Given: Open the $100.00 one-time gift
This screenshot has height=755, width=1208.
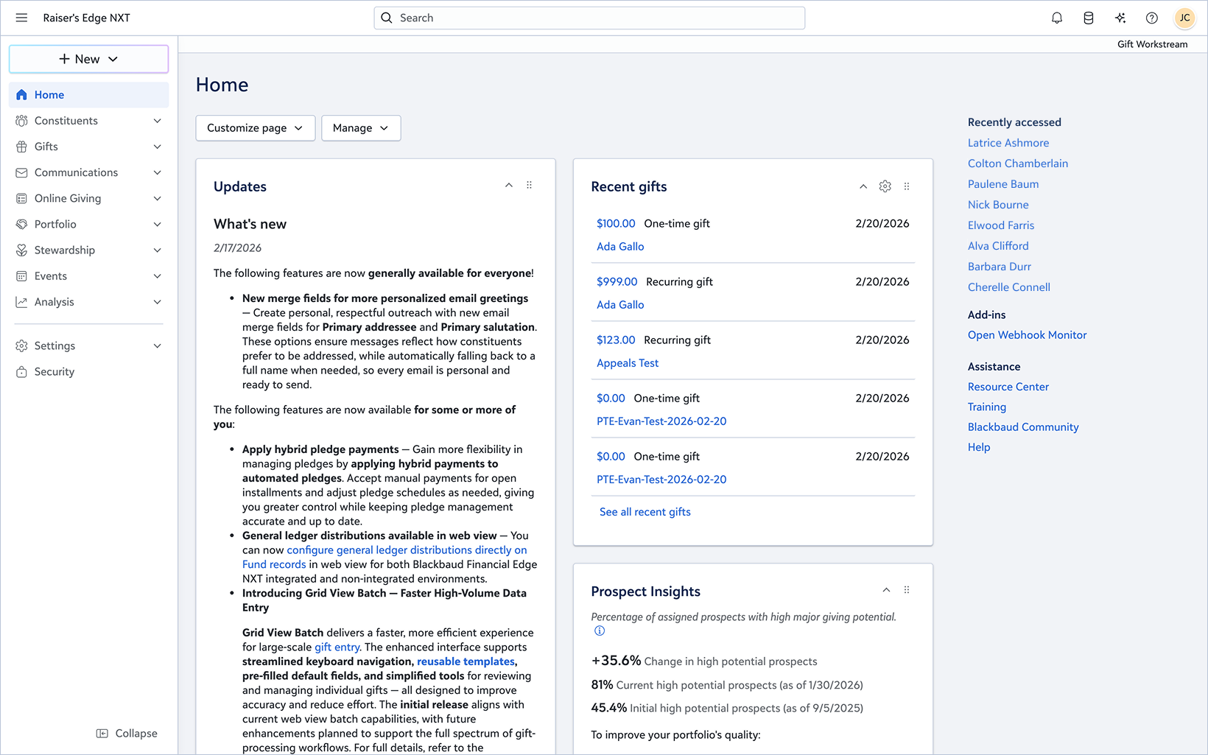Looking at the screenshot, I should tap(616, 223).
